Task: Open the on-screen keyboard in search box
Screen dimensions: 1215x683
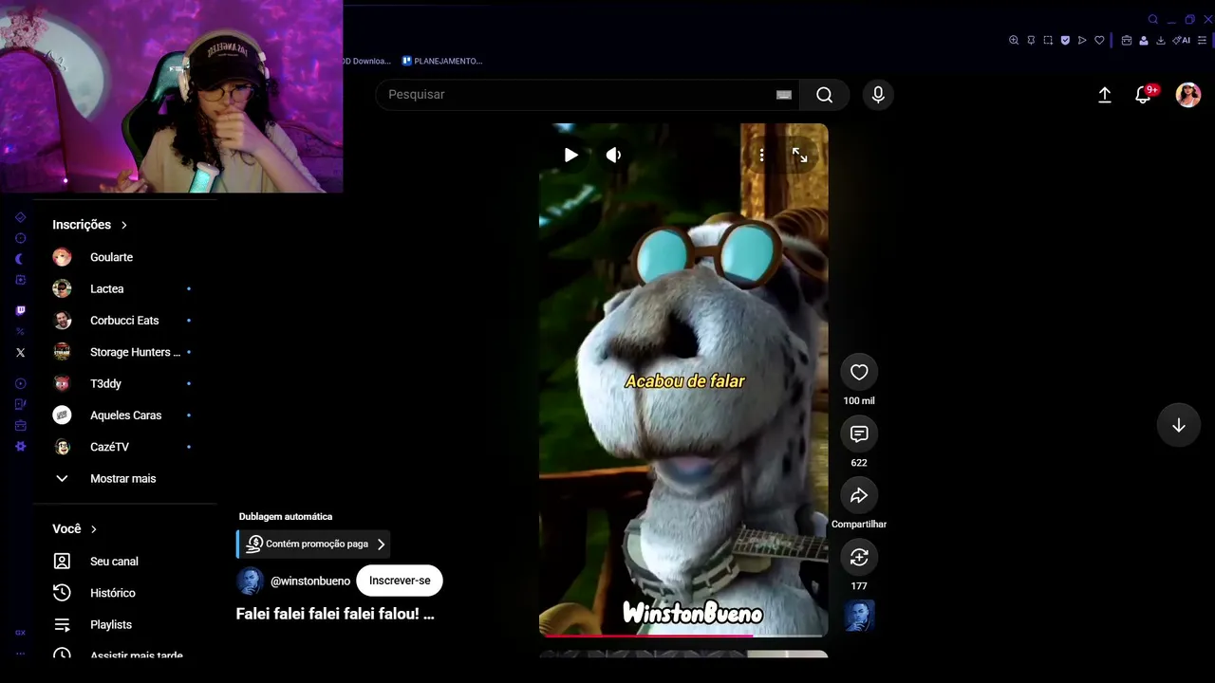Action: point(784,95)
